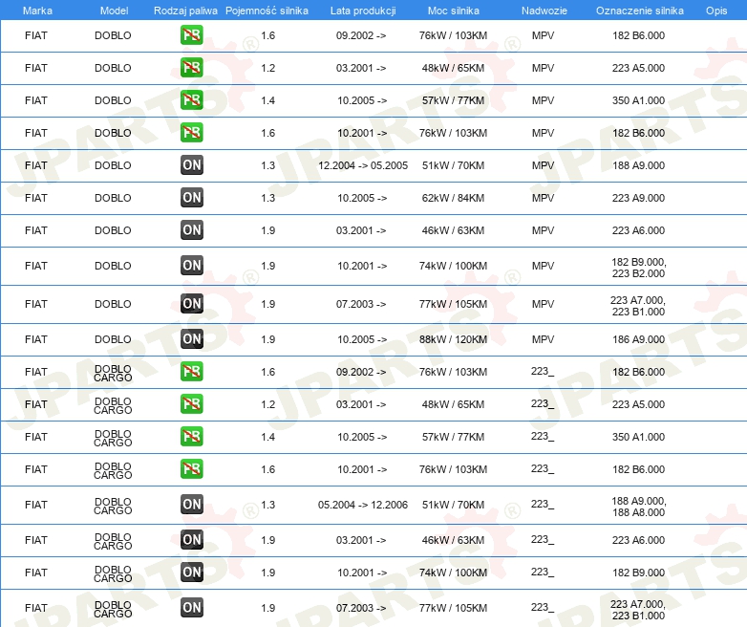Image resolution: width=747 pixels, height=627 pixels.
Task: Click the petrol icon for DOBLO CARGO 1.6 09.2002
Action: coord(191,372)
